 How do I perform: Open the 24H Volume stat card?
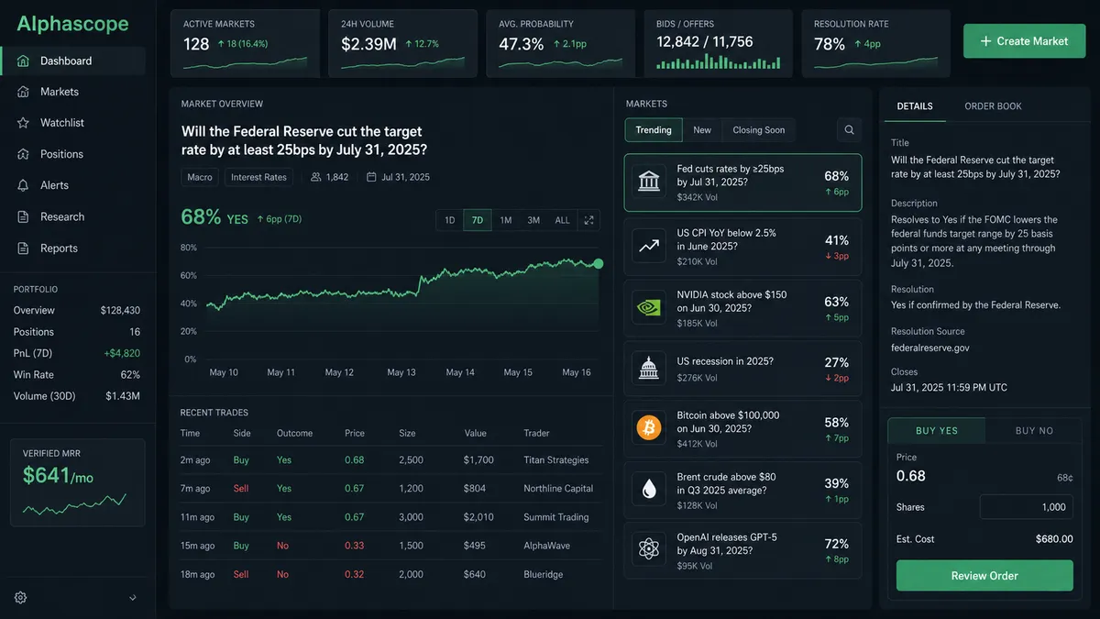point(403,43)
